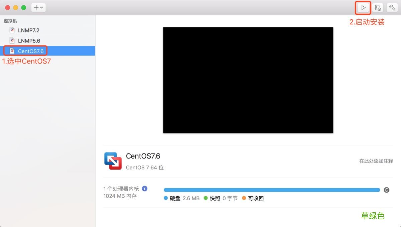Click the 硬盘 legend dot below the storage bar
Viewport: 401px width, 227px height.
[166, 198]
